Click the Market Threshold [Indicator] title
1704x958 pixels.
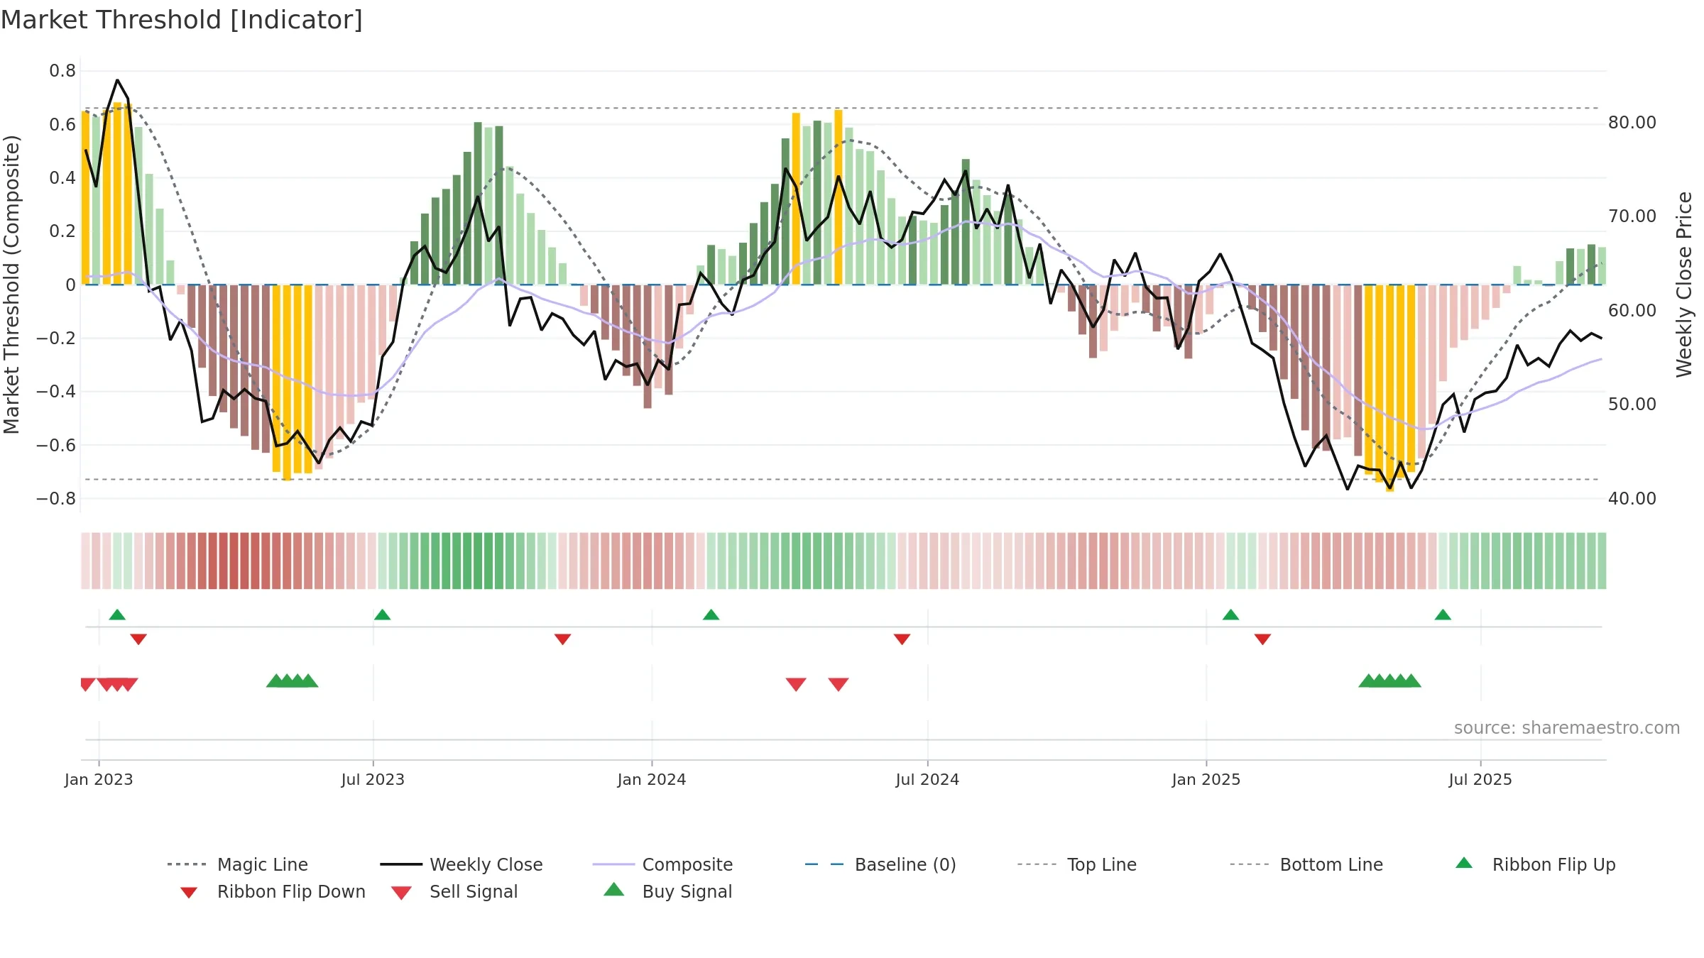[182, 20]
